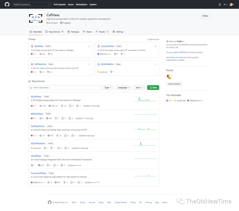This screenshot has width=239, height=211.
Task: Open the GitHub home logo
Action: pos(7,4)
